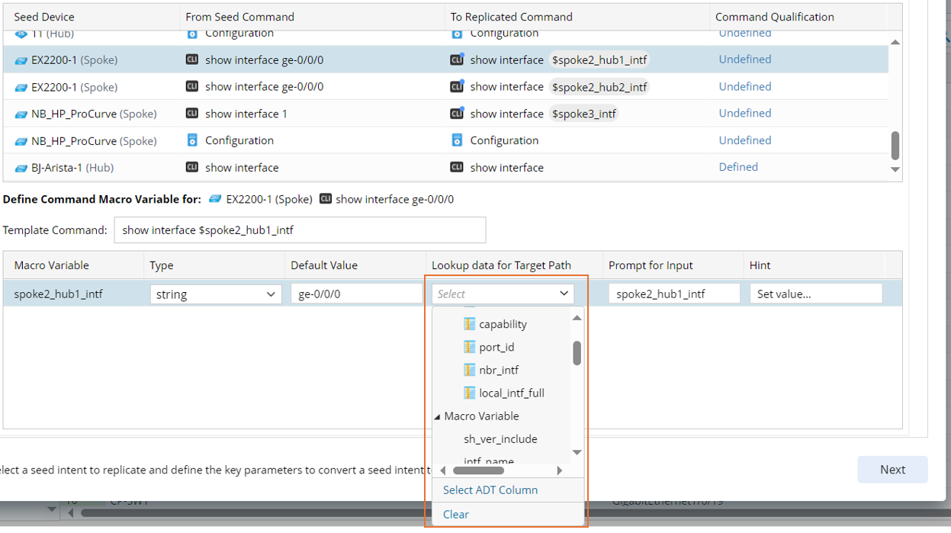
Task: Click Undefined link for NB_HP_ProCurve Configuration row
Action: pyautogui.click(x=744, y=140)
